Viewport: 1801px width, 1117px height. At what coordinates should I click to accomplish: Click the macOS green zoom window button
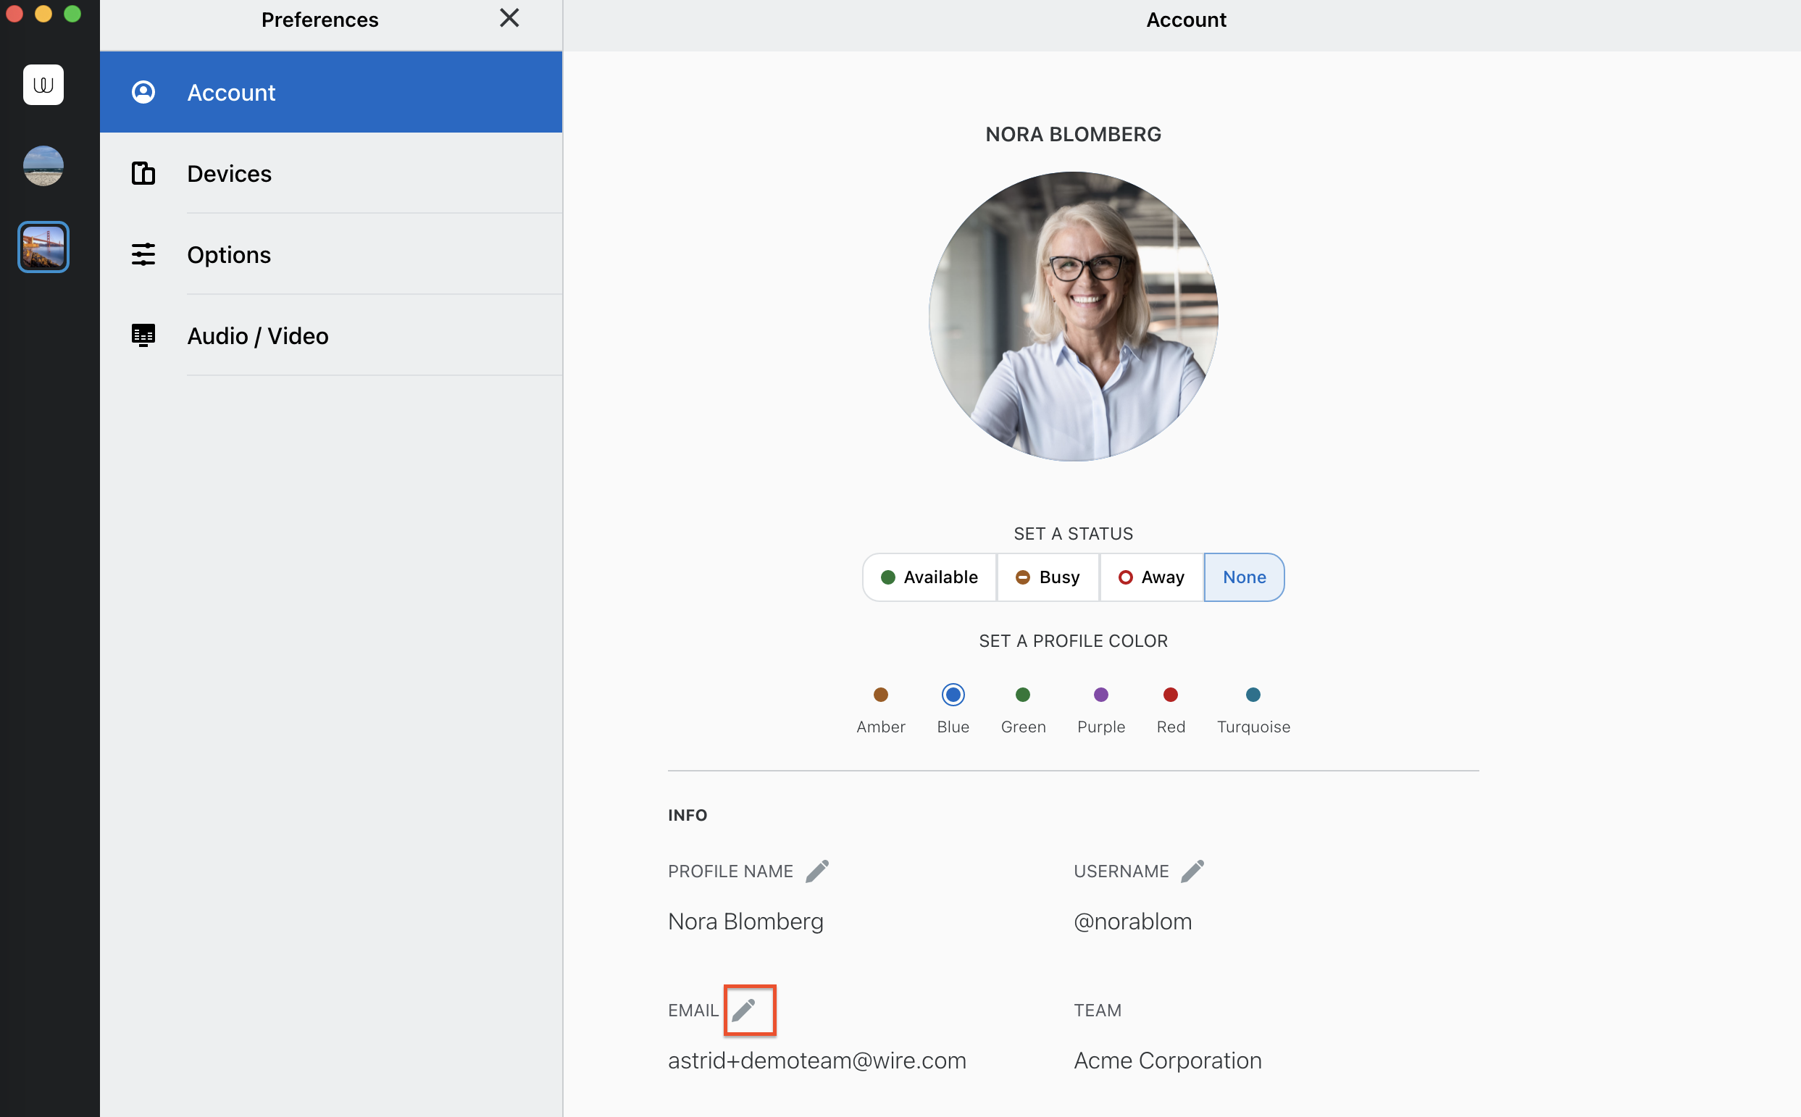pyautogui.click(x=72, y=14)
